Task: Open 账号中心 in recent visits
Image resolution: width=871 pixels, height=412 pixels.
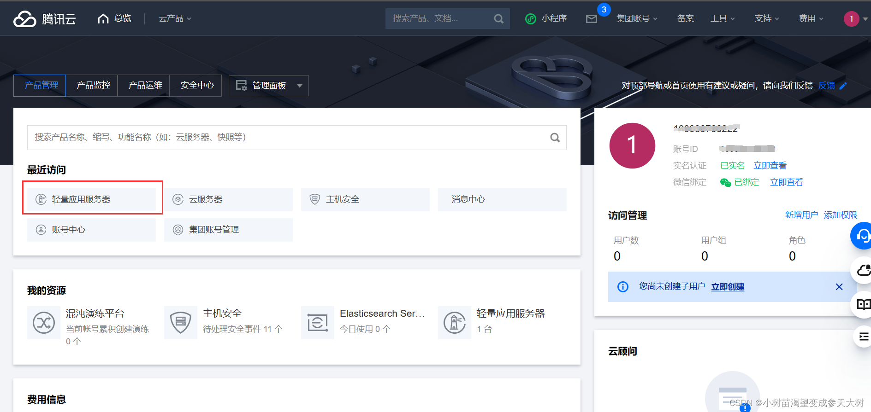Action: [x=91, y=230]
